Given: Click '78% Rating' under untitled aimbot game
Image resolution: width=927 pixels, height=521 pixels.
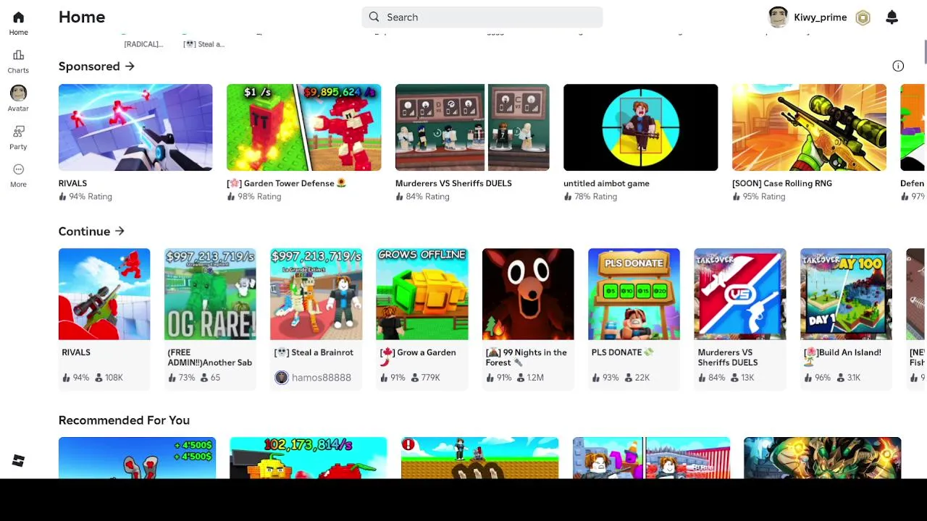Looking at the screenshot, I should [x=595, y=197].
